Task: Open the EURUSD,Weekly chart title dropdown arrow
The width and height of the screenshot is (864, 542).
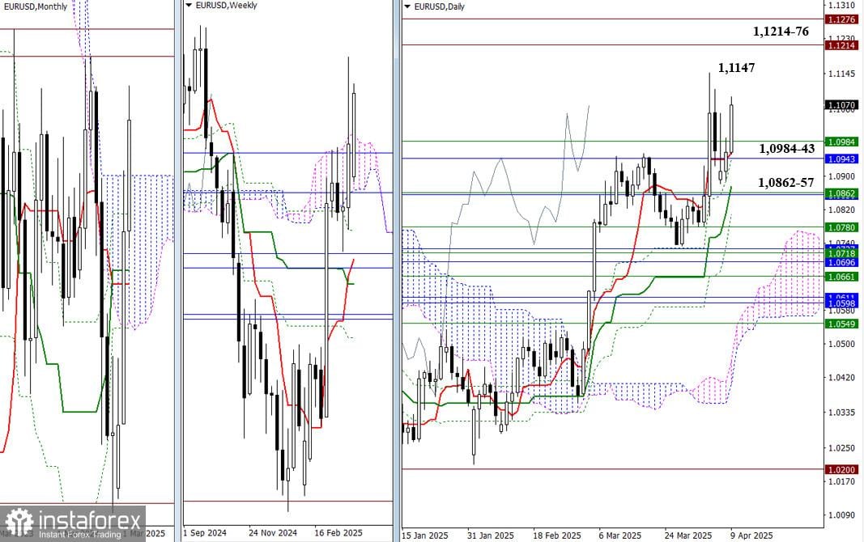Action: point(189,6)
